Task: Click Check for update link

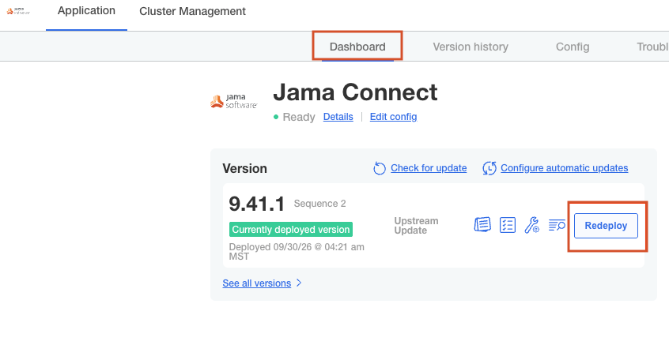Action: [429, 168]
